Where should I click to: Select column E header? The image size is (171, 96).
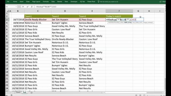[x=92, y=11]
